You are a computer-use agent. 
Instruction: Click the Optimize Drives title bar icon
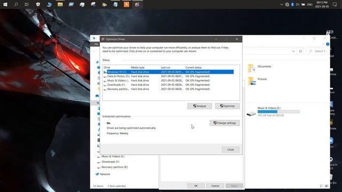click(x=103, y=39)
